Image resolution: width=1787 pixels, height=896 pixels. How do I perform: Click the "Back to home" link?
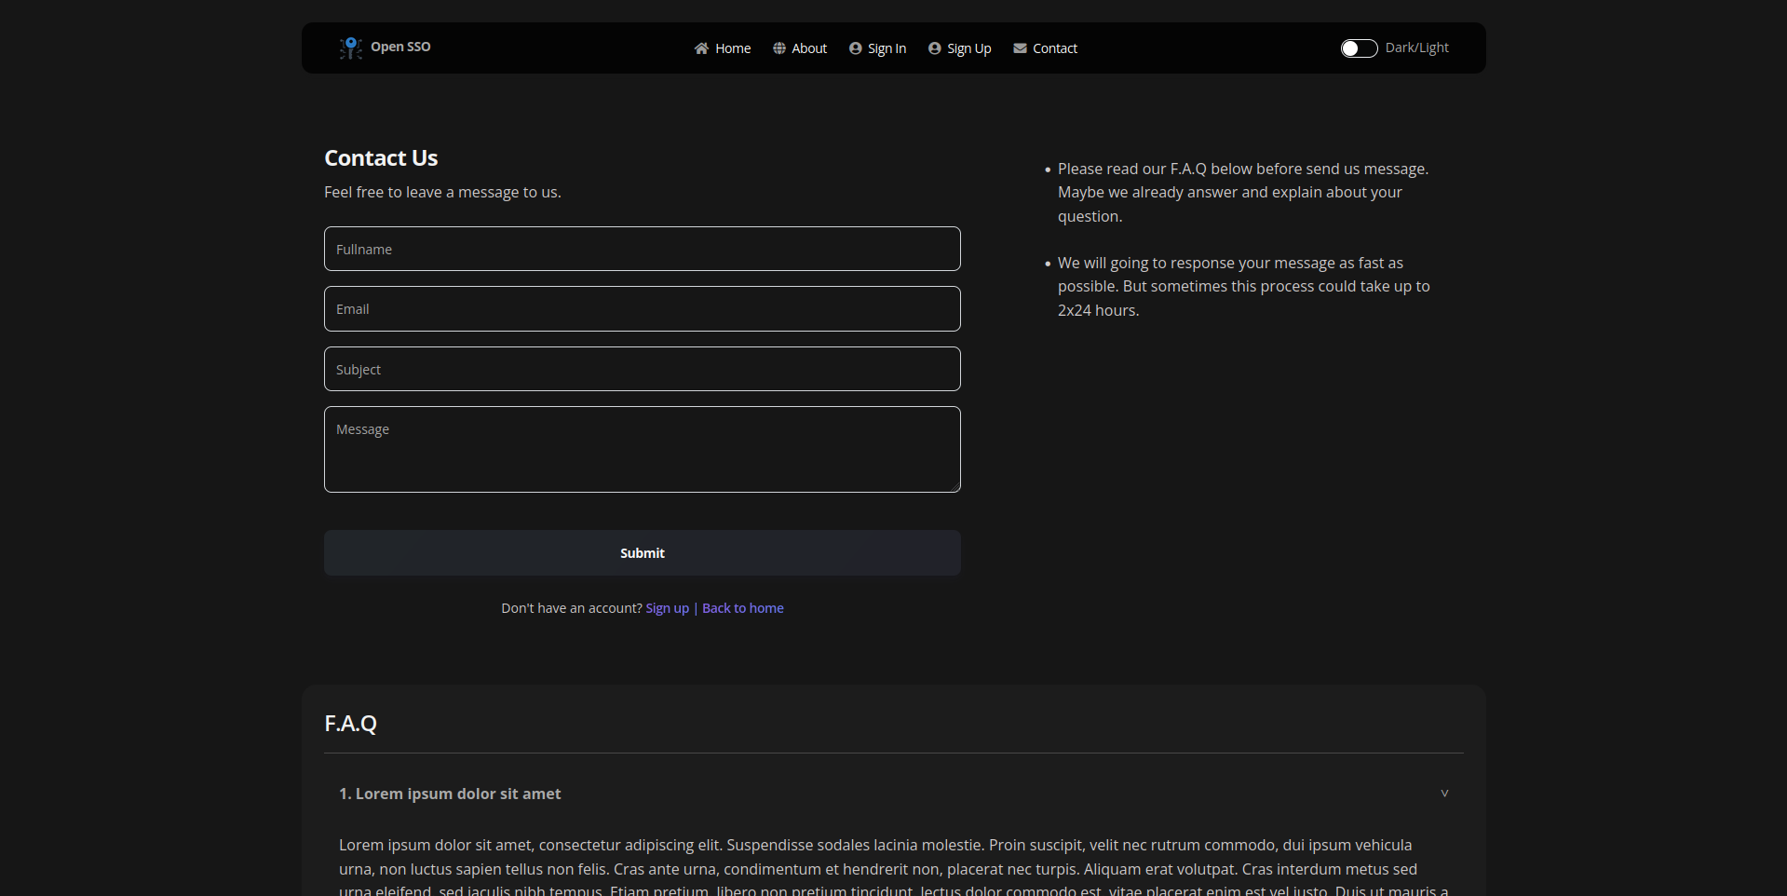coord(743,608)
